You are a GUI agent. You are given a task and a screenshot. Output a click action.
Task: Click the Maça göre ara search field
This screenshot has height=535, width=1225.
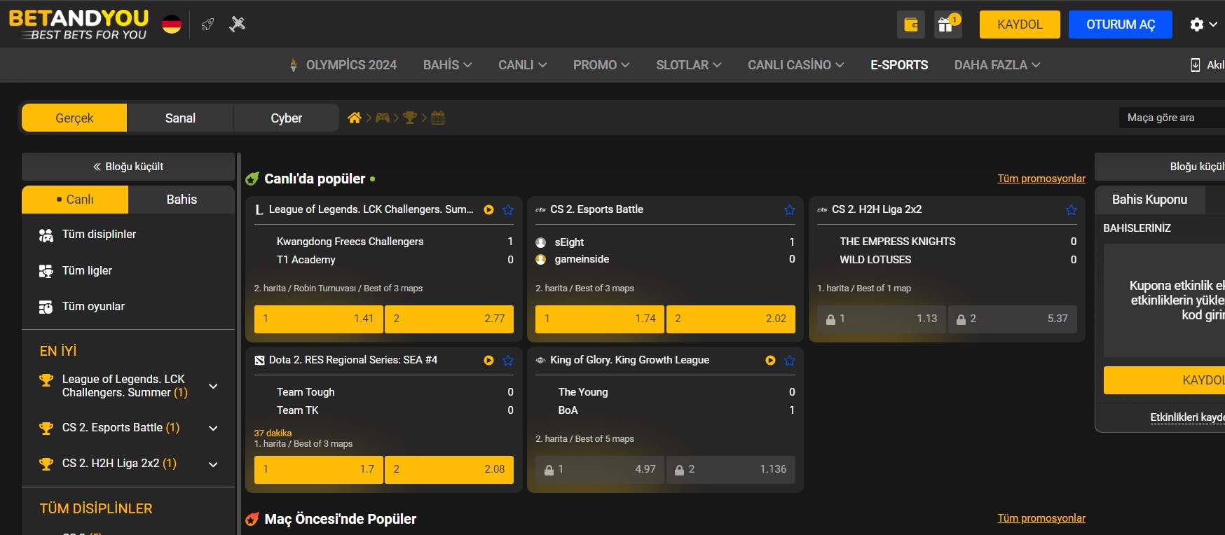click(1172, 118)
